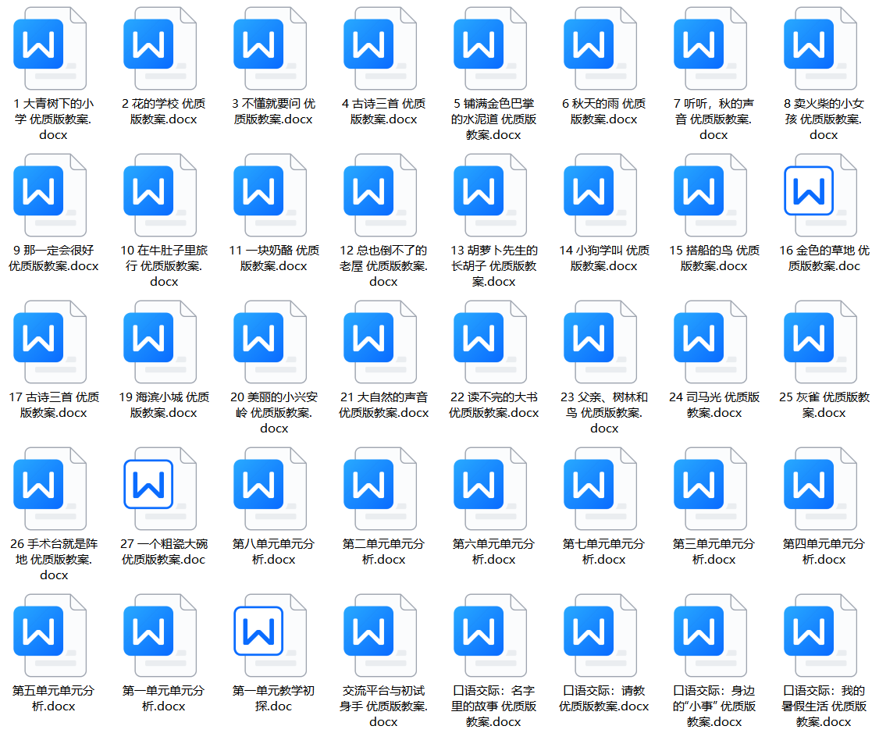Select the '4 古诗三首' docx icon
This screenshot has width=879, height=733.
coord(380,48)
